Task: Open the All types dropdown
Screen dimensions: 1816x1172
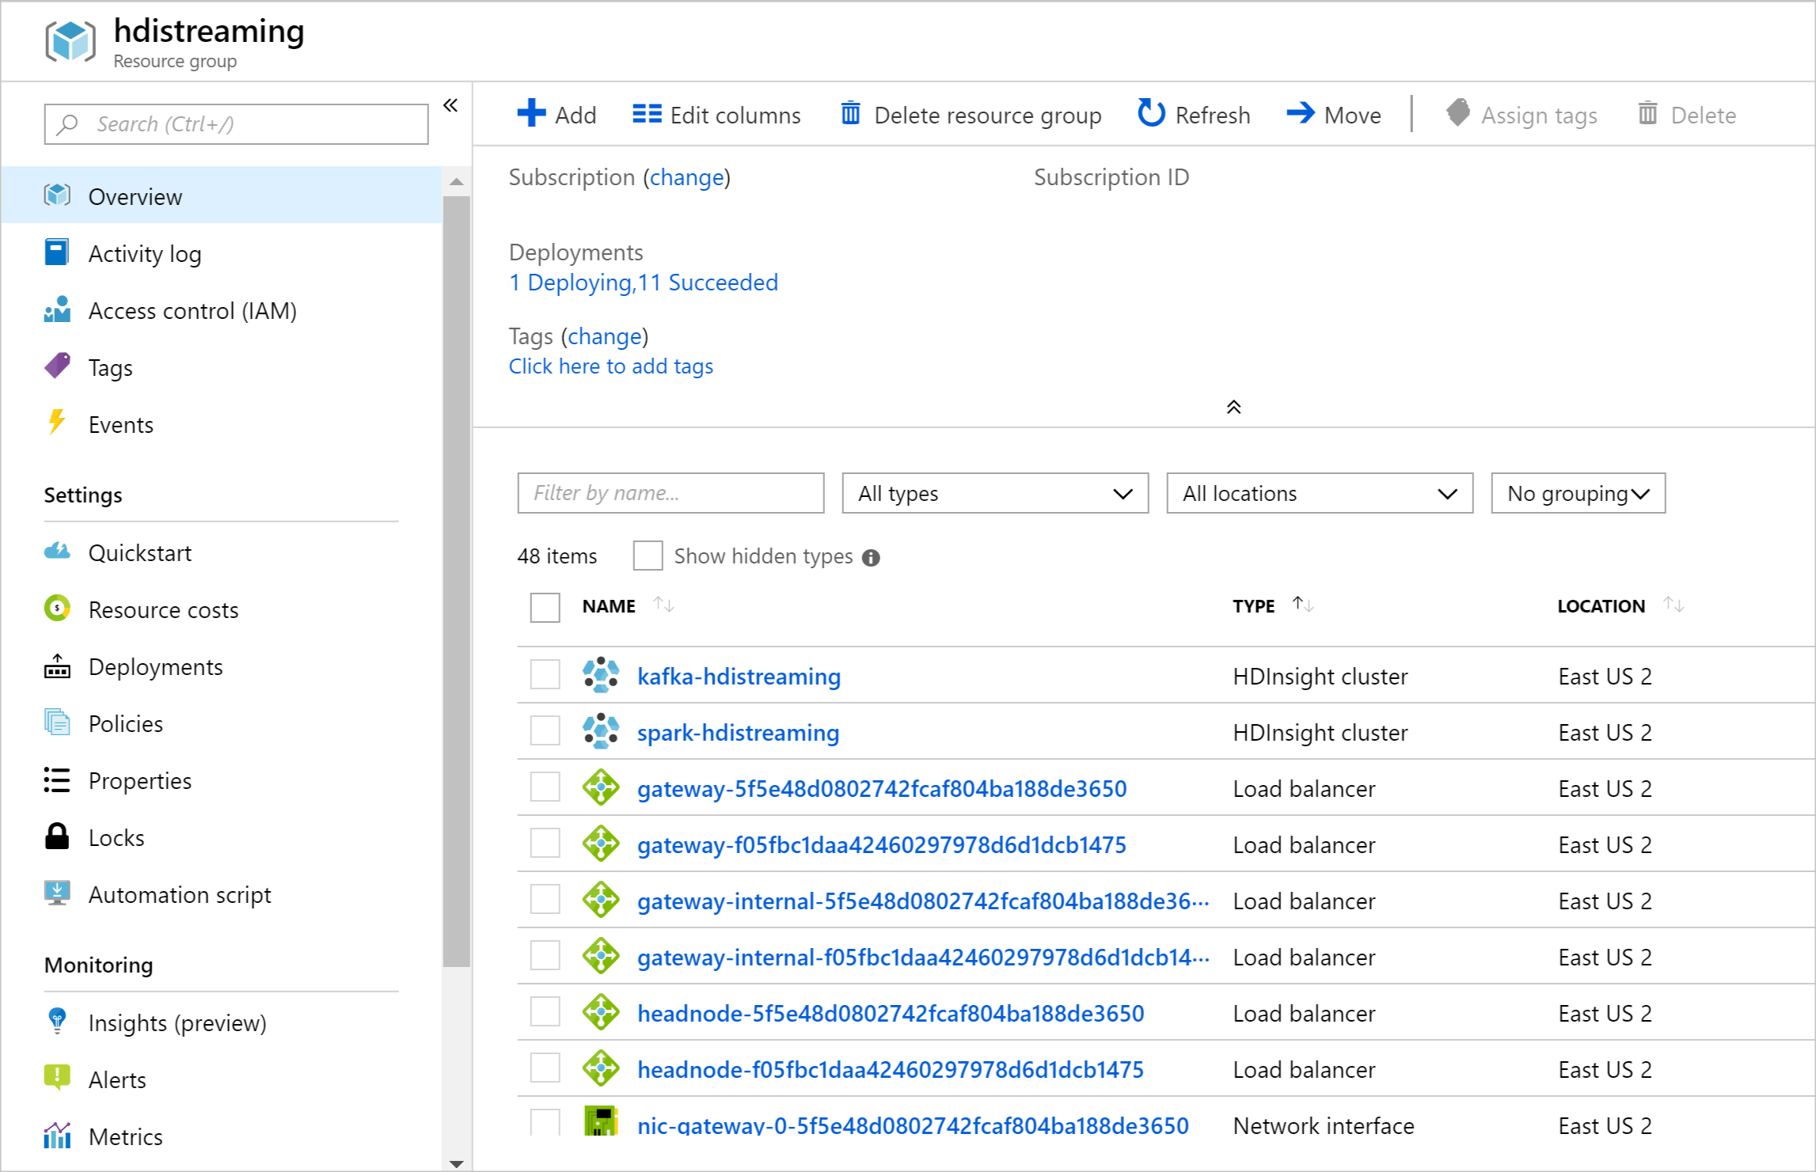Action: (x=994, y=494)
